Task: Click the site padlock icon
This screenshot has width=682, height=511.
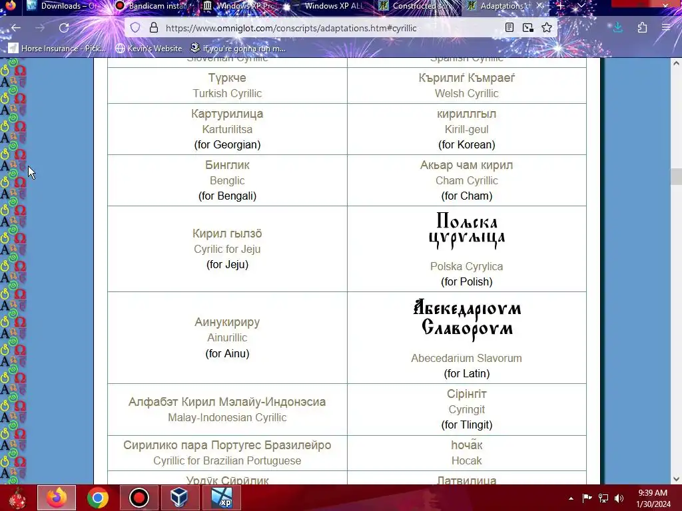Action: pyautogui.click(x=154, y=28)
